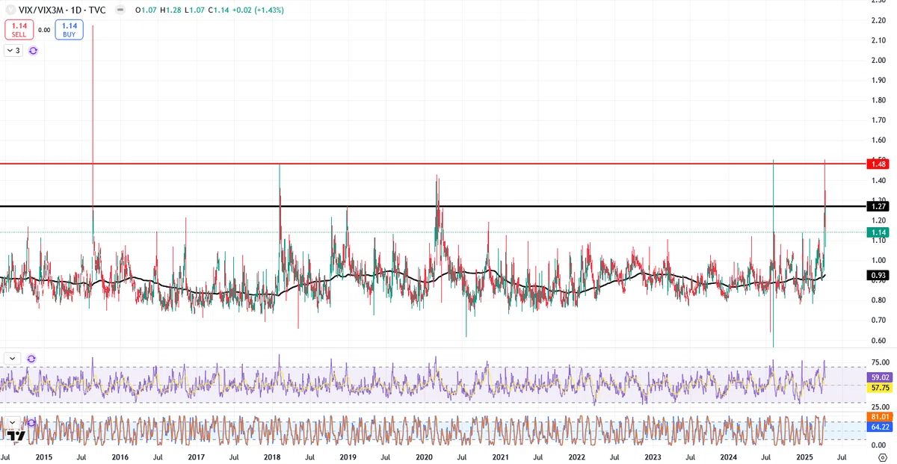Open symbol search via VIX/VIX3M title

pyautogui.click(x=62, y=10)
